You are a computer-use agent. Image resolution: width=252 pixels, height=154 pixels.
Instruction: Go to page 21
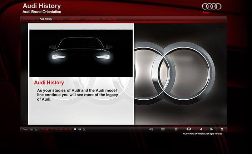(70, 129)
